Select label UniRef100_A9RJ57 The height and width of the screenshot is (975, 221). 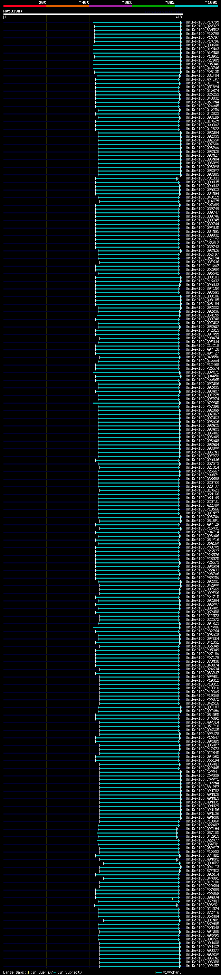coord(202,966)
